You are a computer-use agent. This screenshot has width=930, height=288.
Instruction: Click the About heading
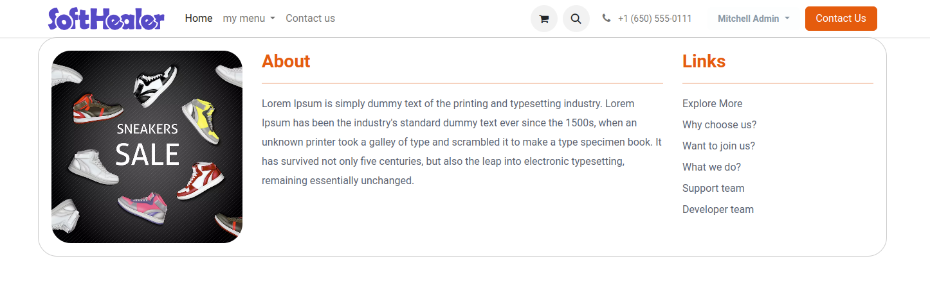point(286,62)
